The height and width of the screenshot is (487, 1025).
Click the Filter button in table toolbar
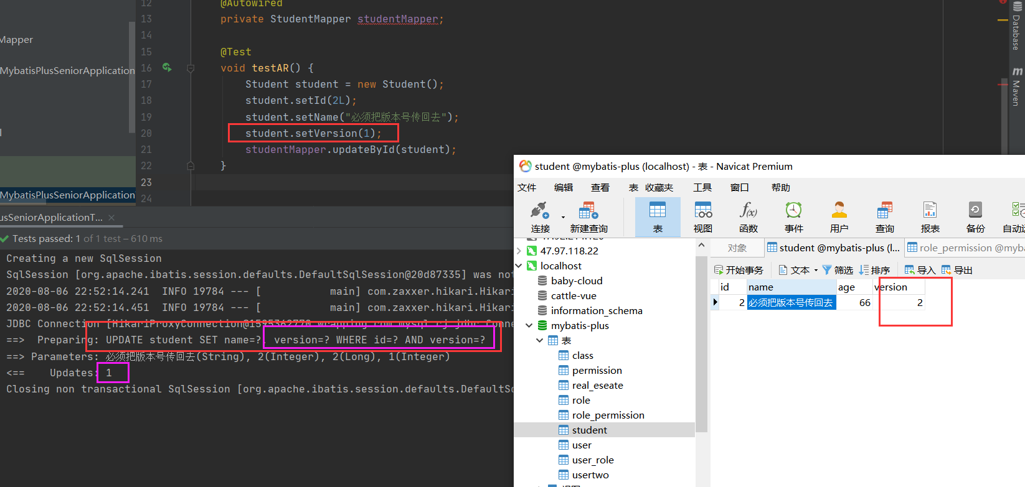(838, 270)
